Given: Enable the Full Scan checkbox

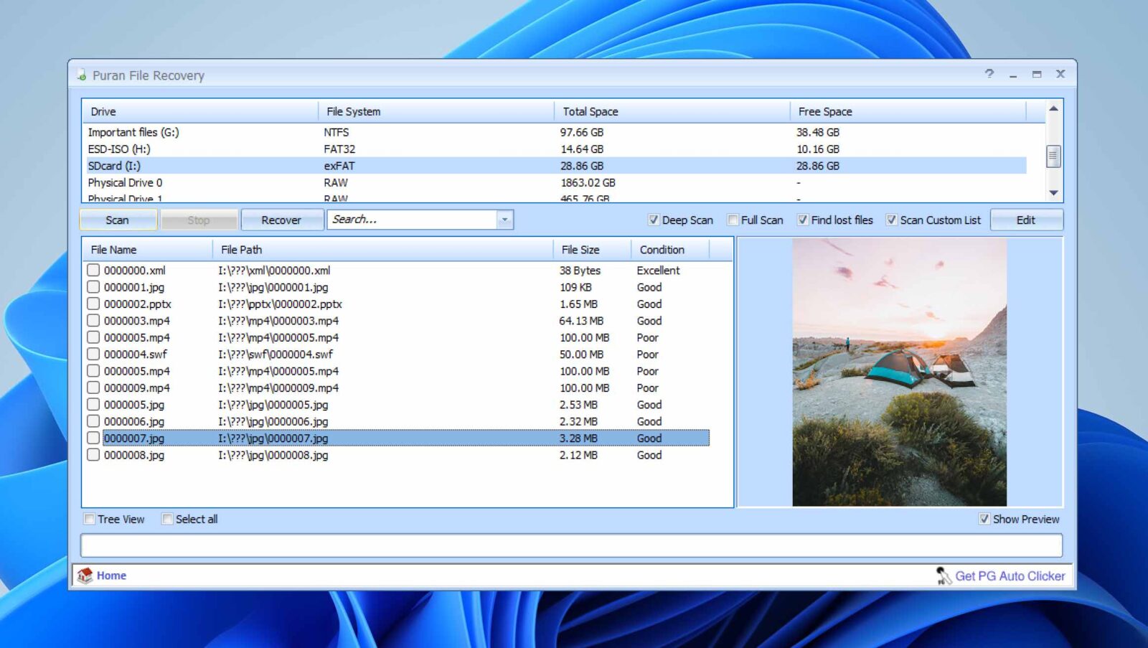Looking at the screenshot, I should coord(733,220).
